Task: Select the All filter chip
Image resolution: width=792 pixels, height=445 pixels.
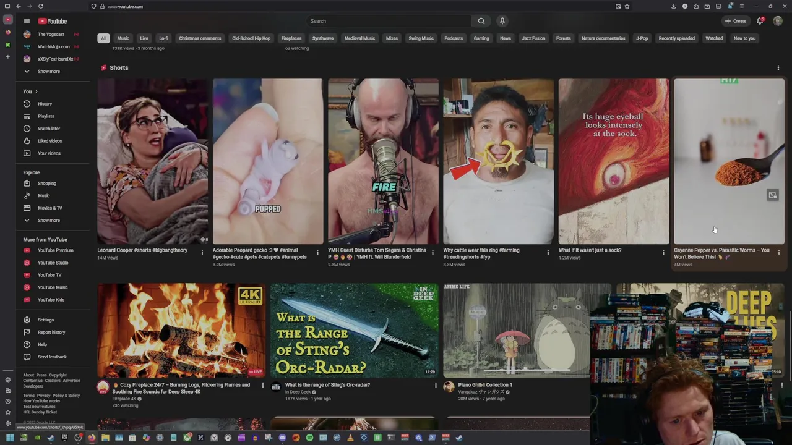Action: [x=103, y=38]
